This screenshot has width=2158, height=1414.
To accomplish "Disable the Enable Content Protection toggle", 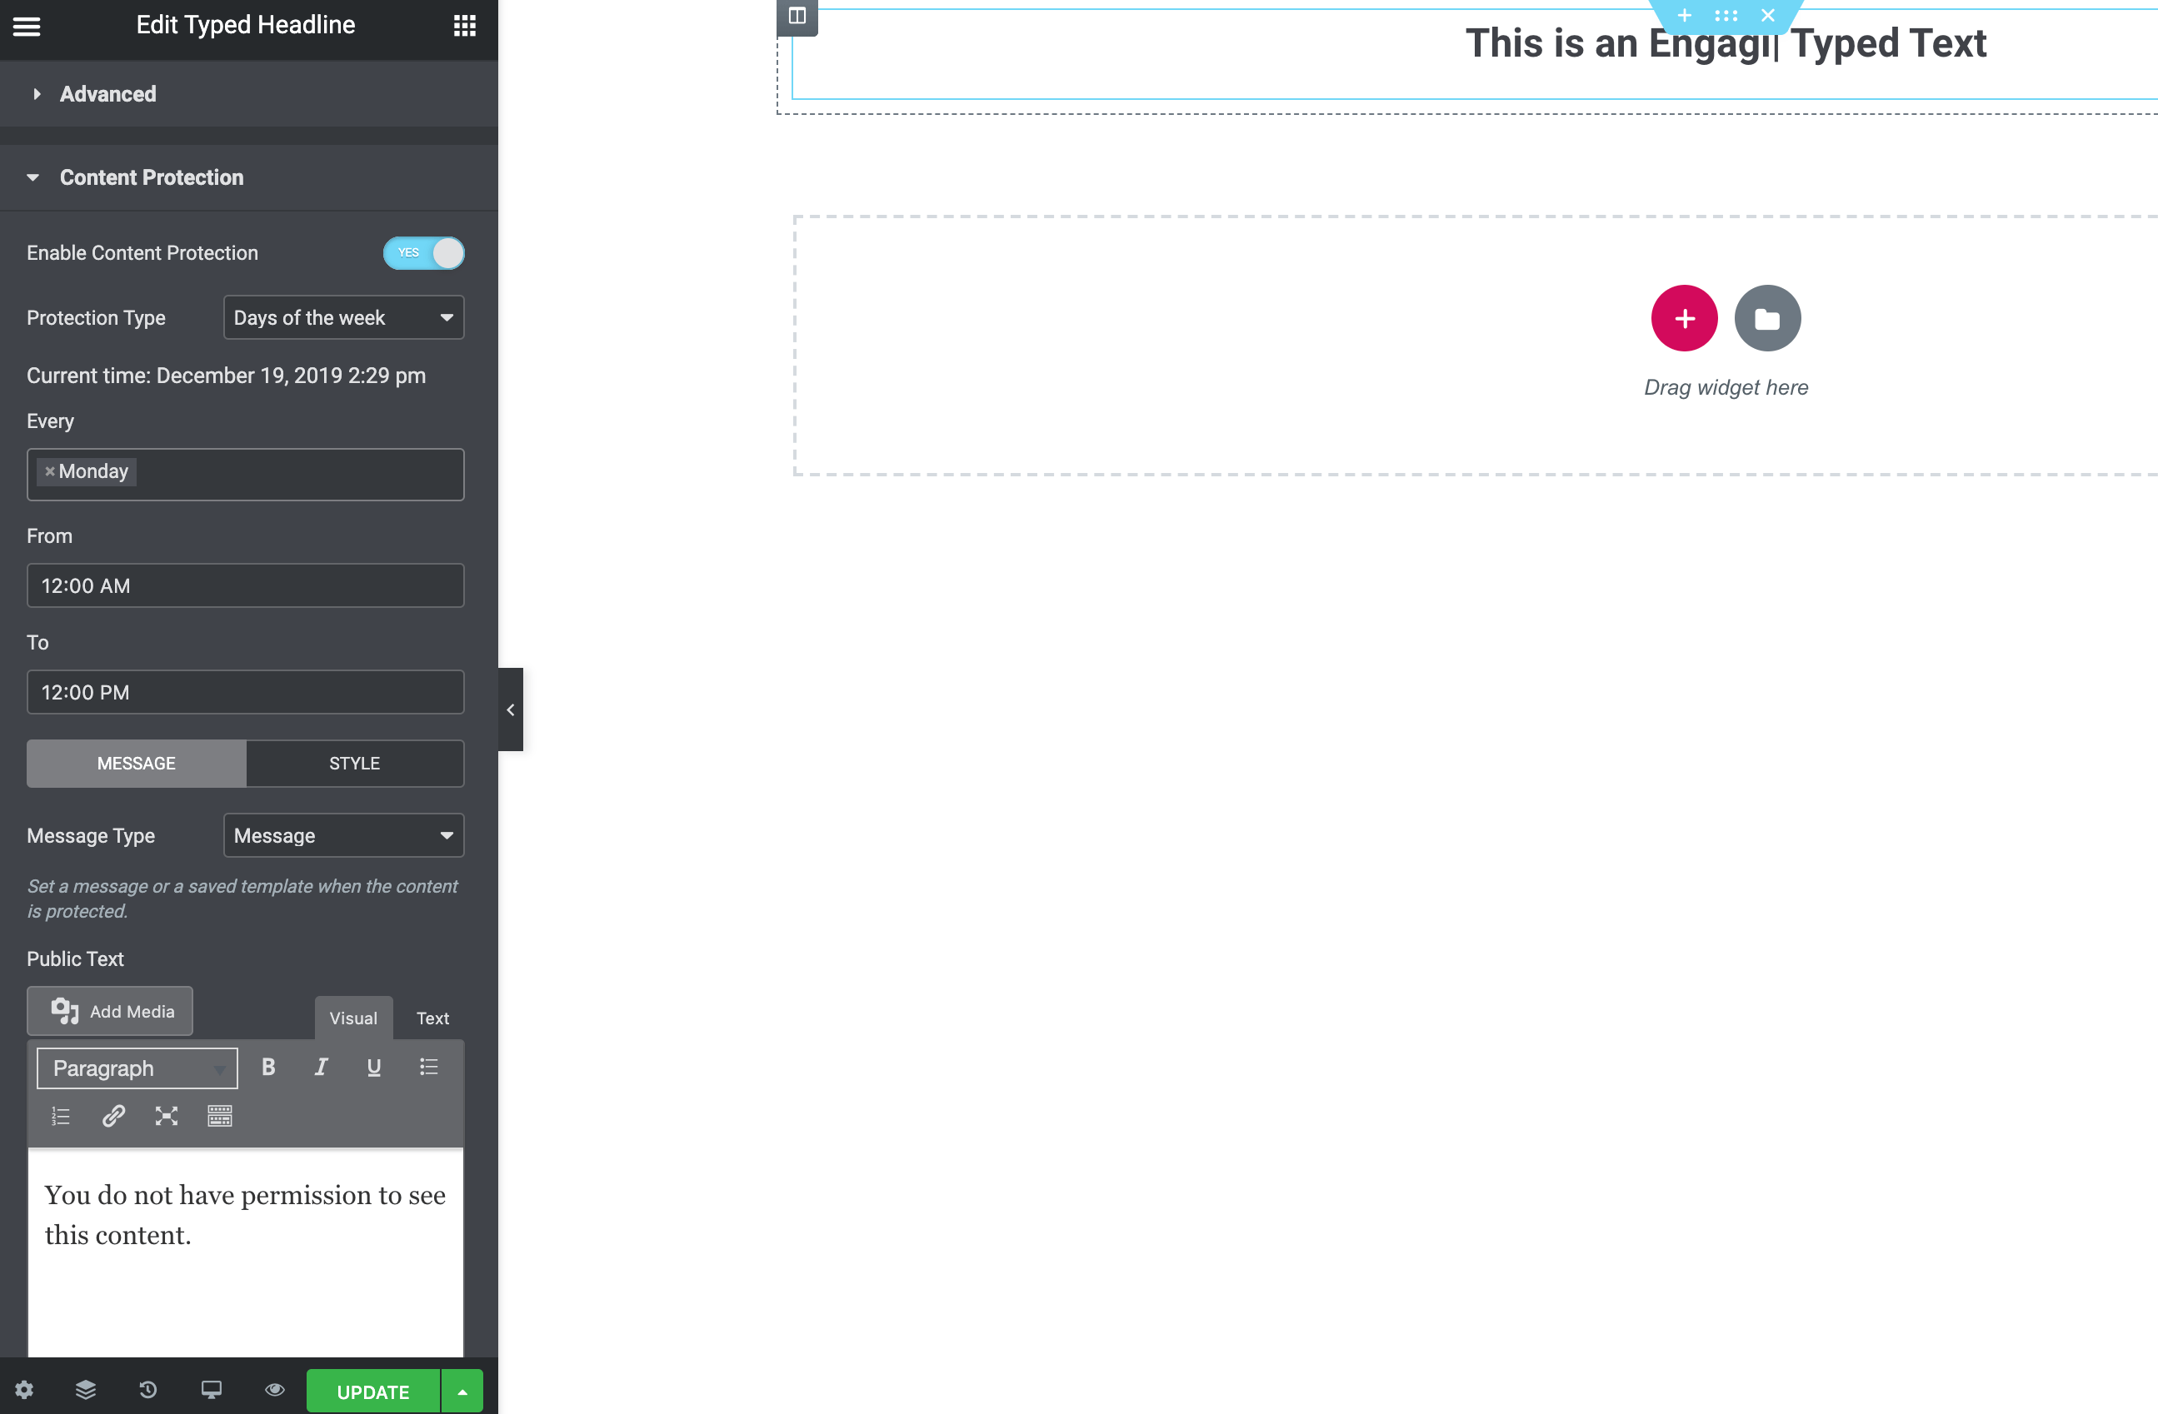I will [x=423, y=253].
